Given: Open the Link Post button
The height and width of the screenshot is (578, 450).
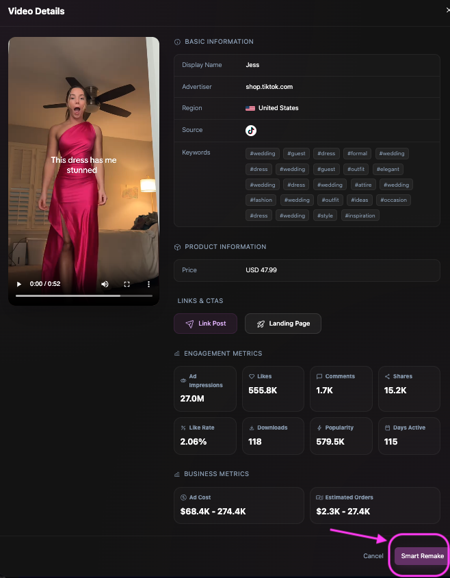Looking at the screenshot, I should click(x=205, y=324).
